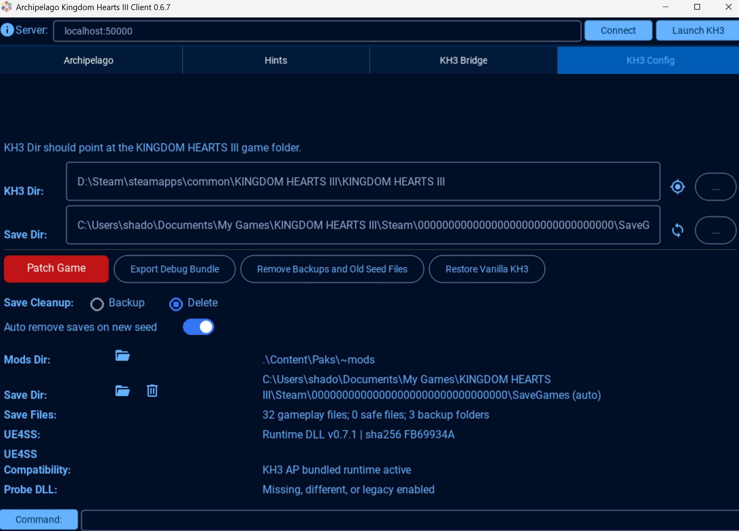Viewport: 739px width, 531px height.
Task: Click the Save Files: label
Action: 30,415
